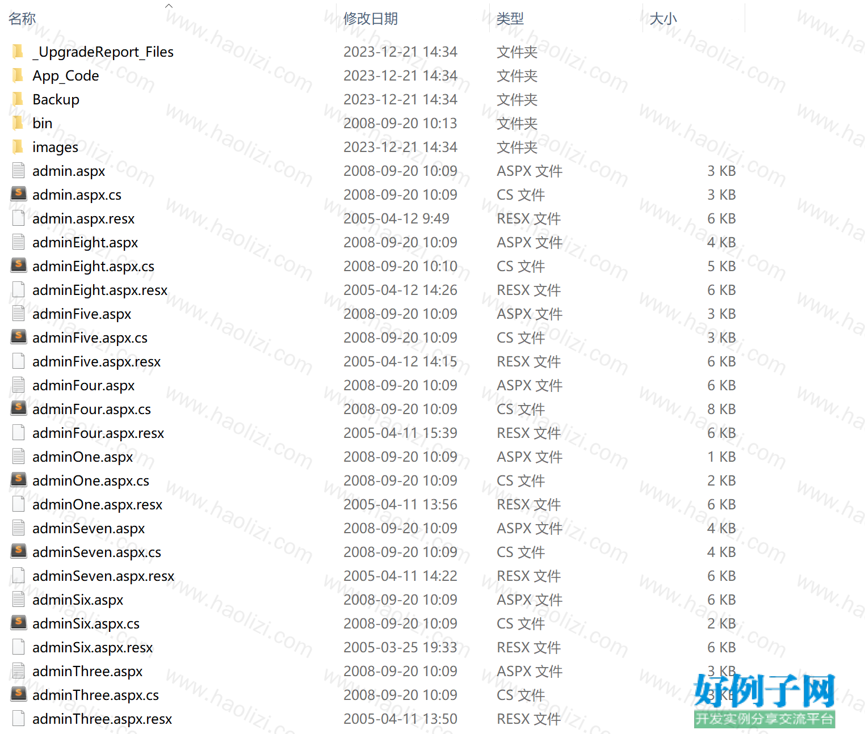The height and width of the screenshot is (734, 865).
Task: Sort by the 名称 column header
Action: pos(23,19)
